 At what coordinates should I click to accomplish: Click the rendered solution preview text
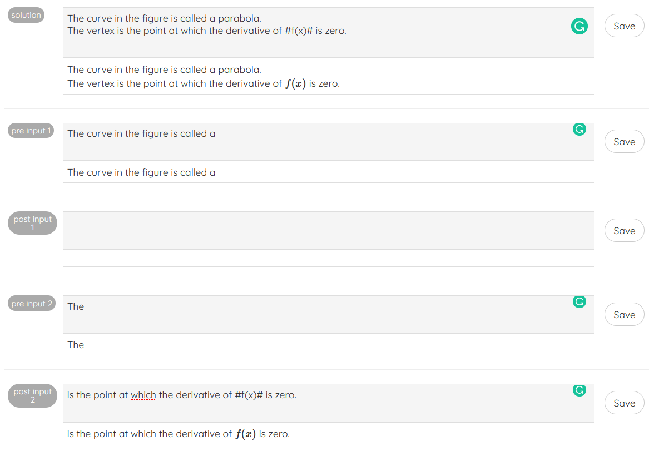[203, 76]
